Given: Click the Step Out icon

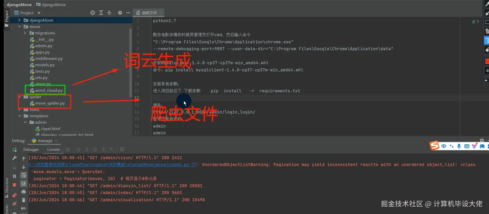Looking at the screenshot, I should coord(103,150).
